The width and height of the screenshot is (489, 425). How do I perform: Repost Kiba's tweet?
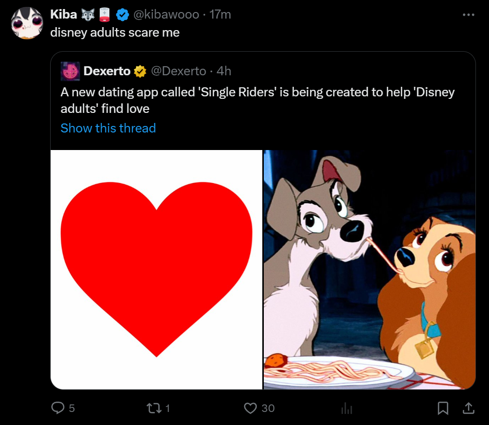click(x=155, y=408)
